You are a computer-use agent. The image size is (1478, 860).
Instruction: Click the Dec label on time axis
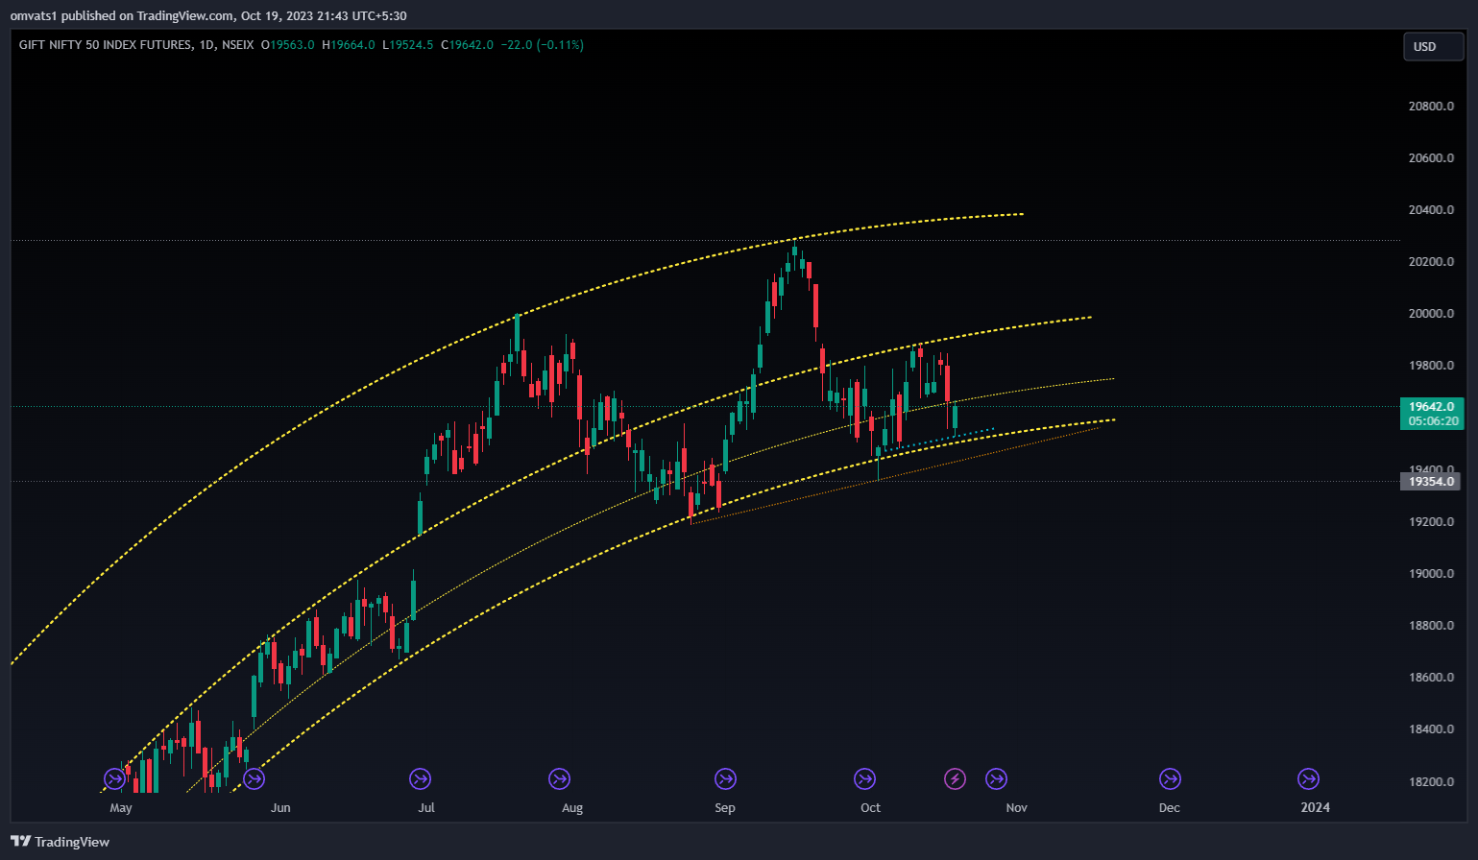click(1170, 808)
